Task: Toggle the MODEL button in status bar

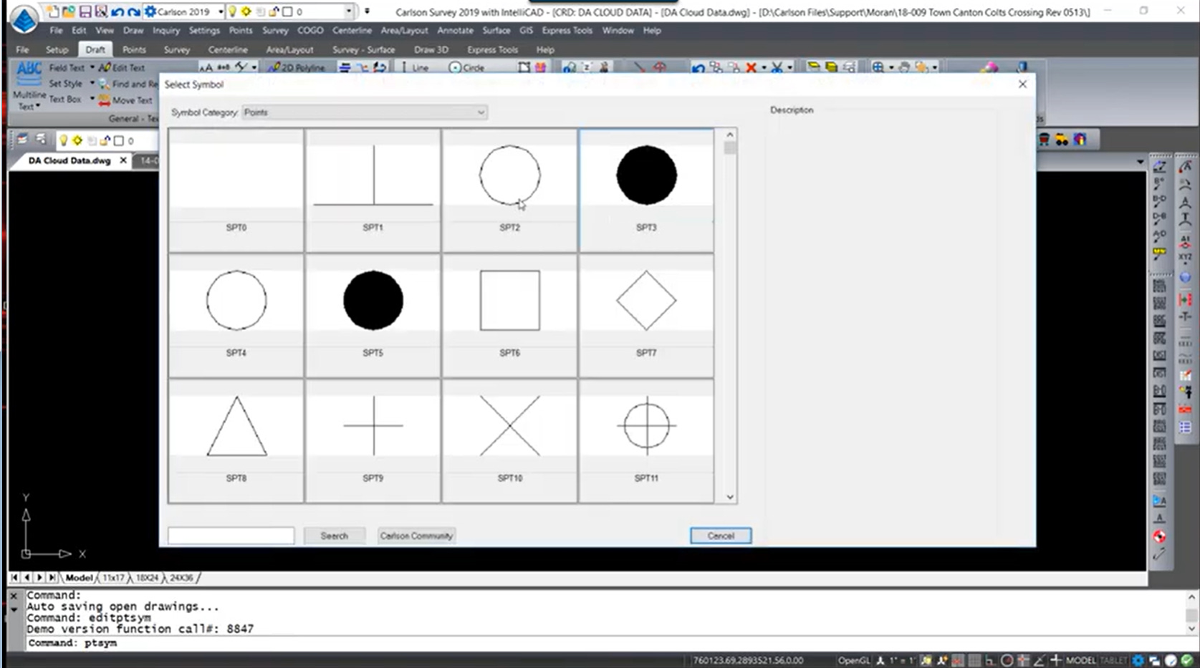Action: [x=1080, y=660]
